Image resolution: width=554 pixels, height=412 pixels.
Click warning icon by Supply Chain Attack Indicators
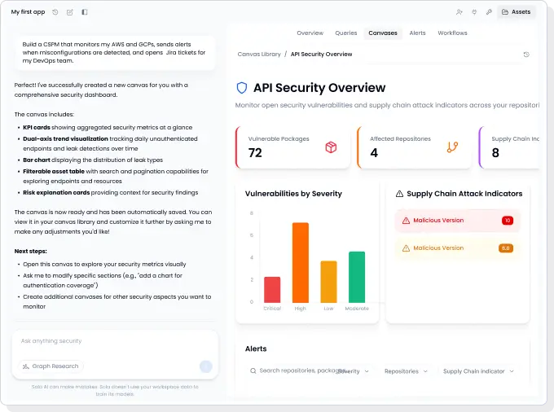coord(399,194)
